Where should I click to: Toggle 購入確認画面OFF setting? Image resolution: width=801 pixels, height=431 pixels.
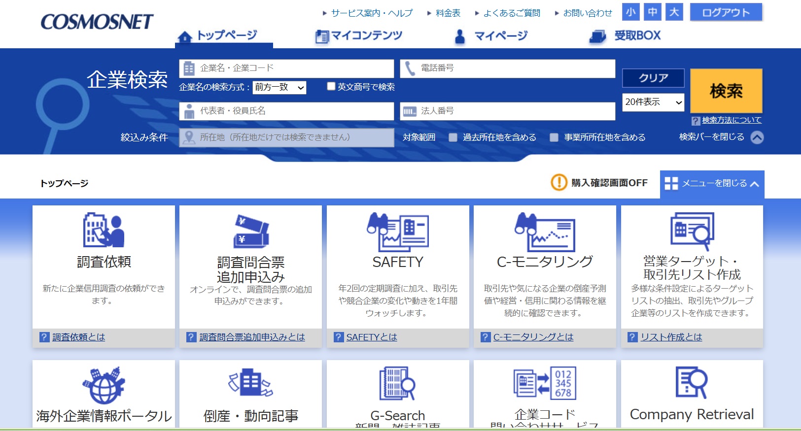599,183
